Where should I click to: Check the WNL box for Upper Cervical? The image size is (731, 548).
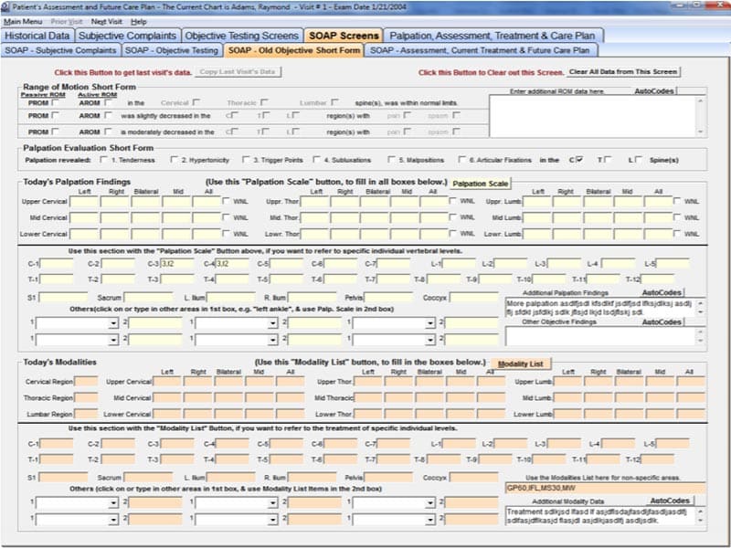click(227, 201)
